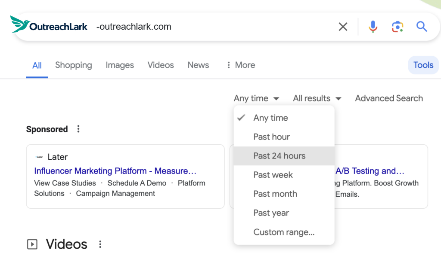Open Influencer Marketing Platform ad link
441x256 pixels.
point(115,171)
